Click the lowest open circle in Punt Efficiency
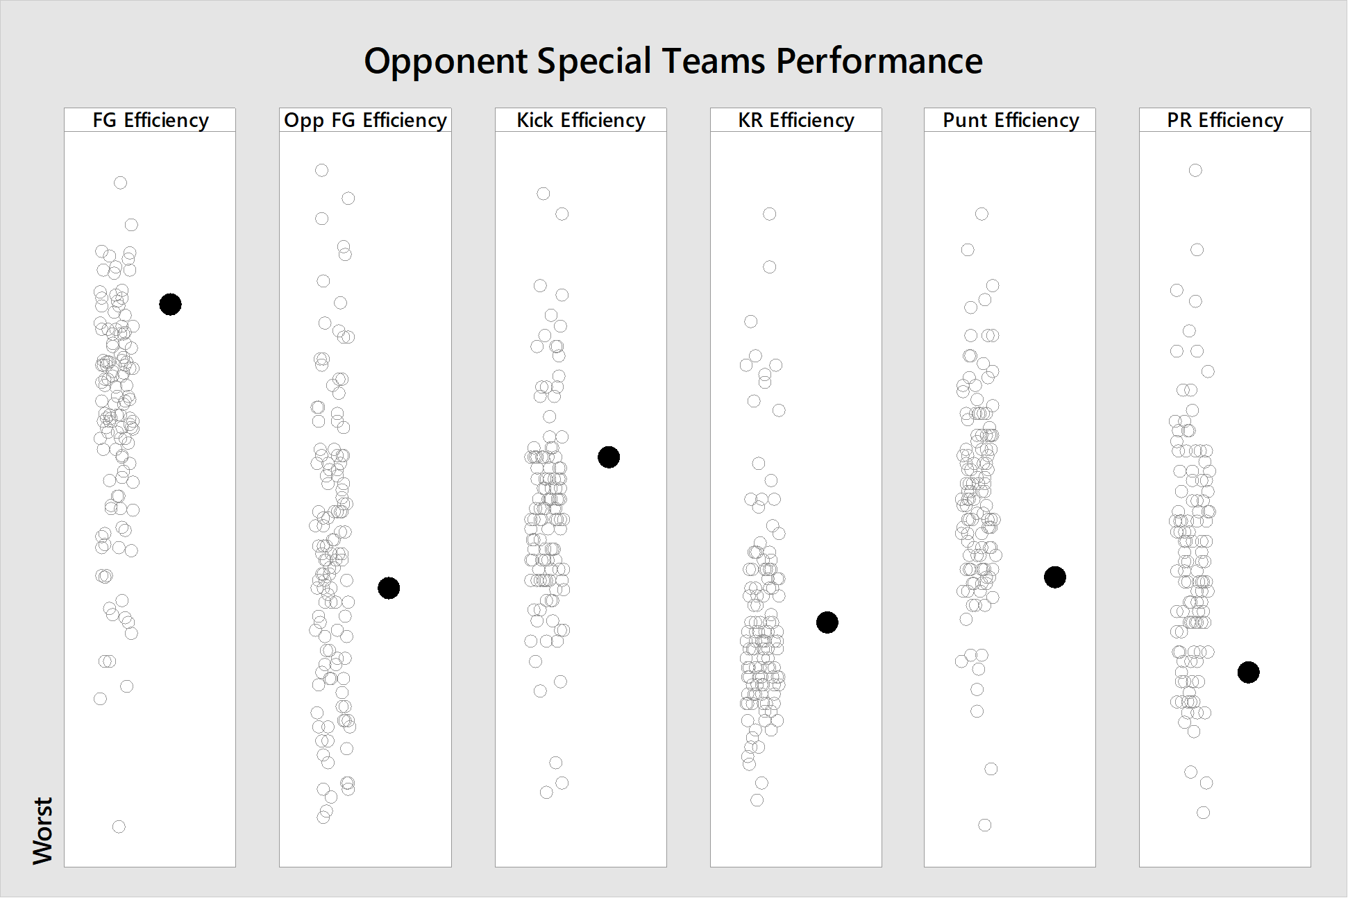This screenshot has height=898, width=1348. pos(985,825)
